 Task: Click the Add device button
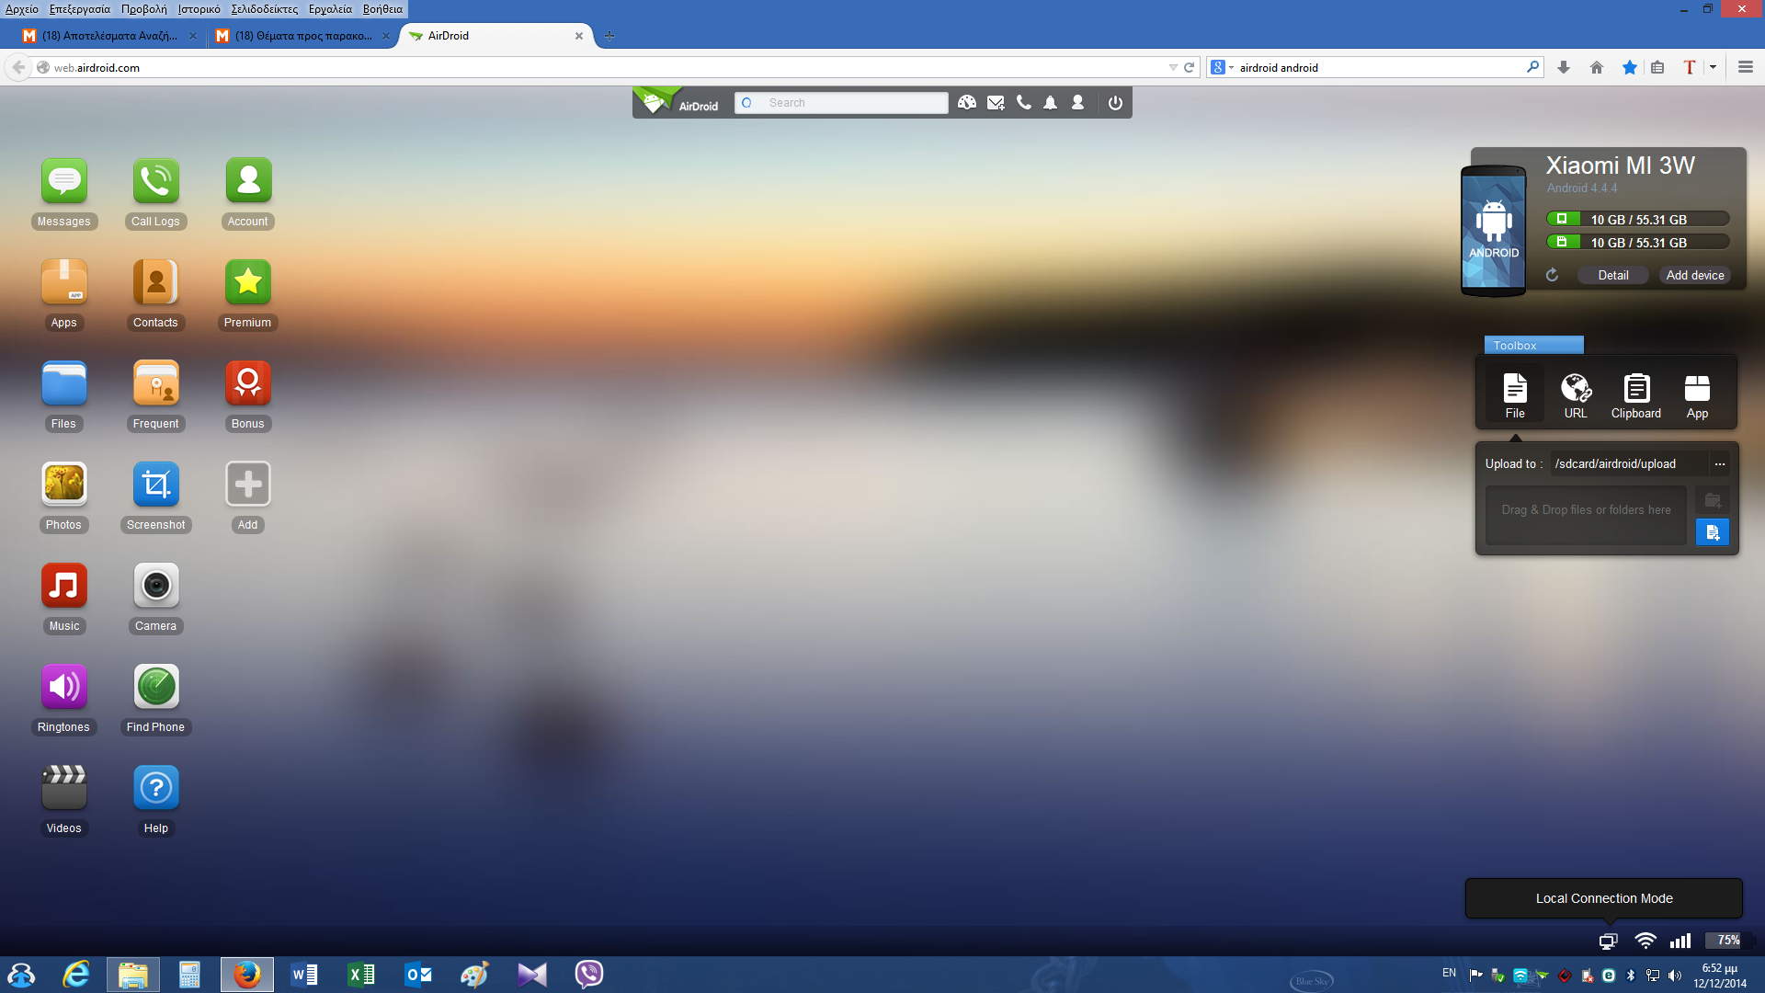1694,275
